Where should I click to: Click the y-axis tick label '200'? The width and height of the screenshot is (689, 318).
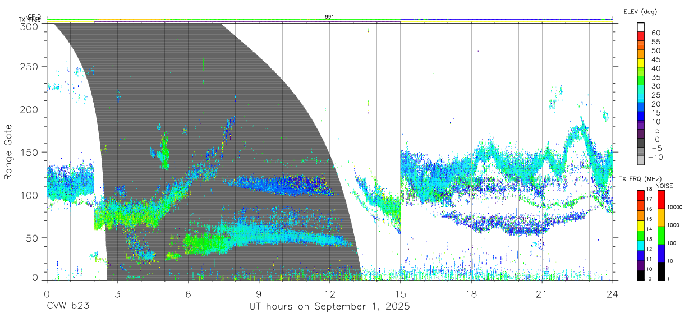(30, 109)
